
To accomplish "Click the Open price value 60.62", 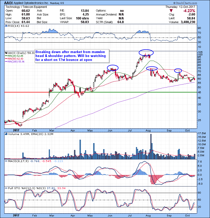I will pos(26,11).
